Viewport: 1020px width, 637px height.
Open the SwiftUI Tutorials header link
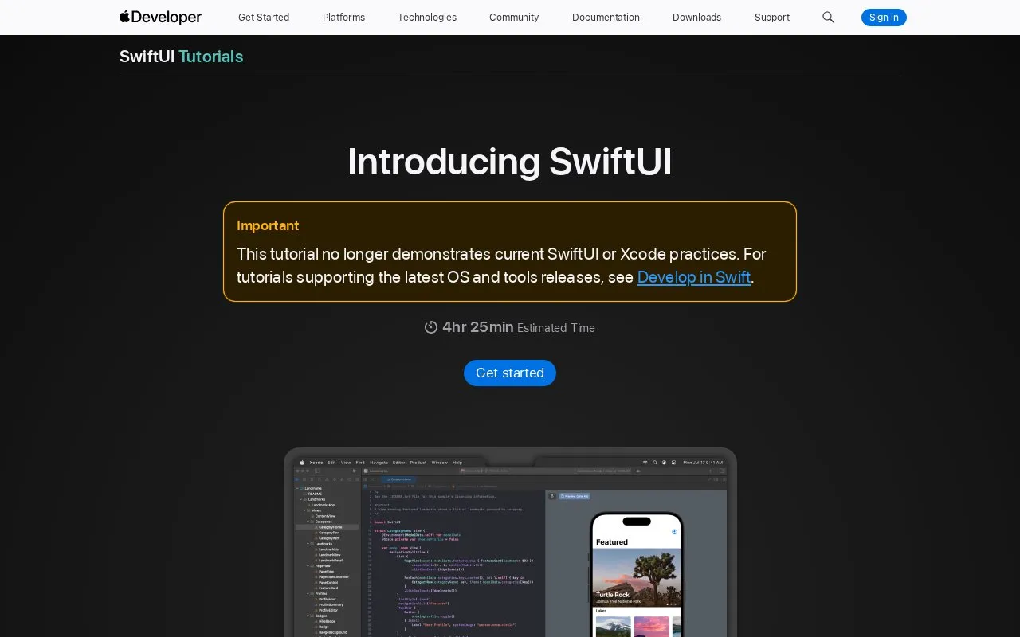pos(182,57)
